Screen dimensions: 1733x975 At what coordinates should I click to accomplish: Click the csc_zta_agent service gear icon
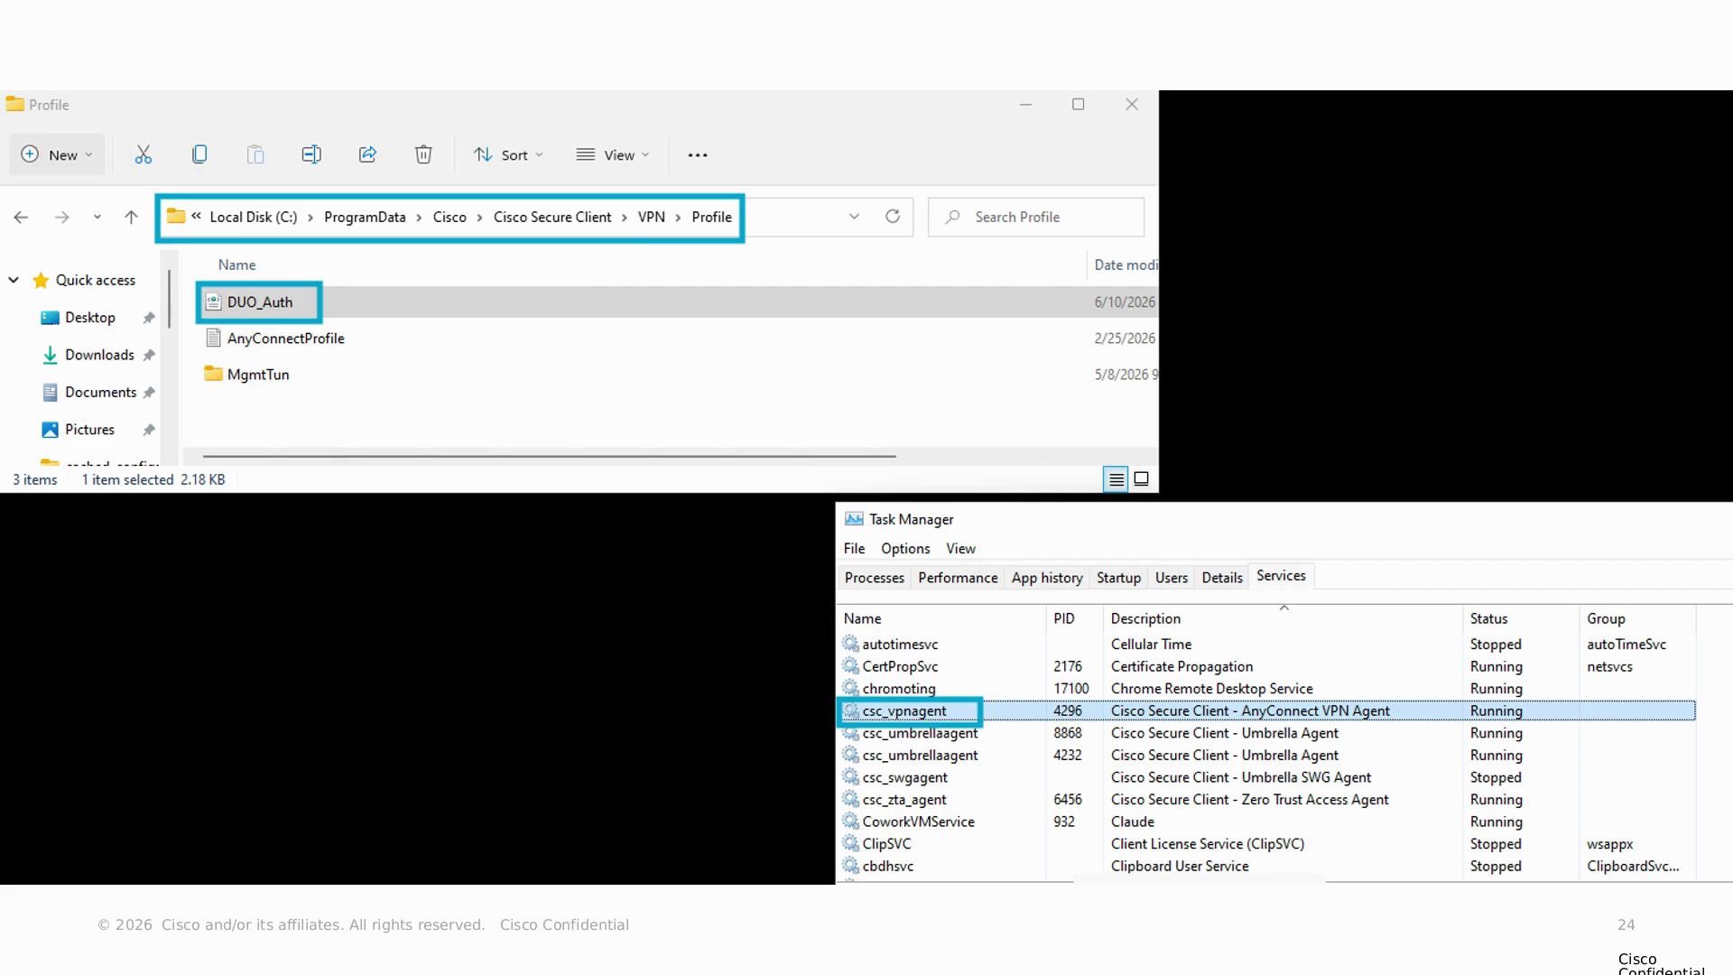click(x=850, y=799)
